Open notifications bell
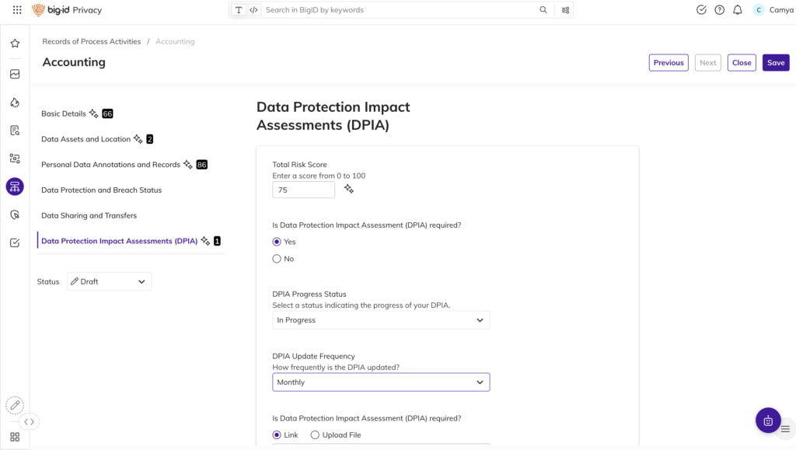Screen dimensions: 796x450 738,9
